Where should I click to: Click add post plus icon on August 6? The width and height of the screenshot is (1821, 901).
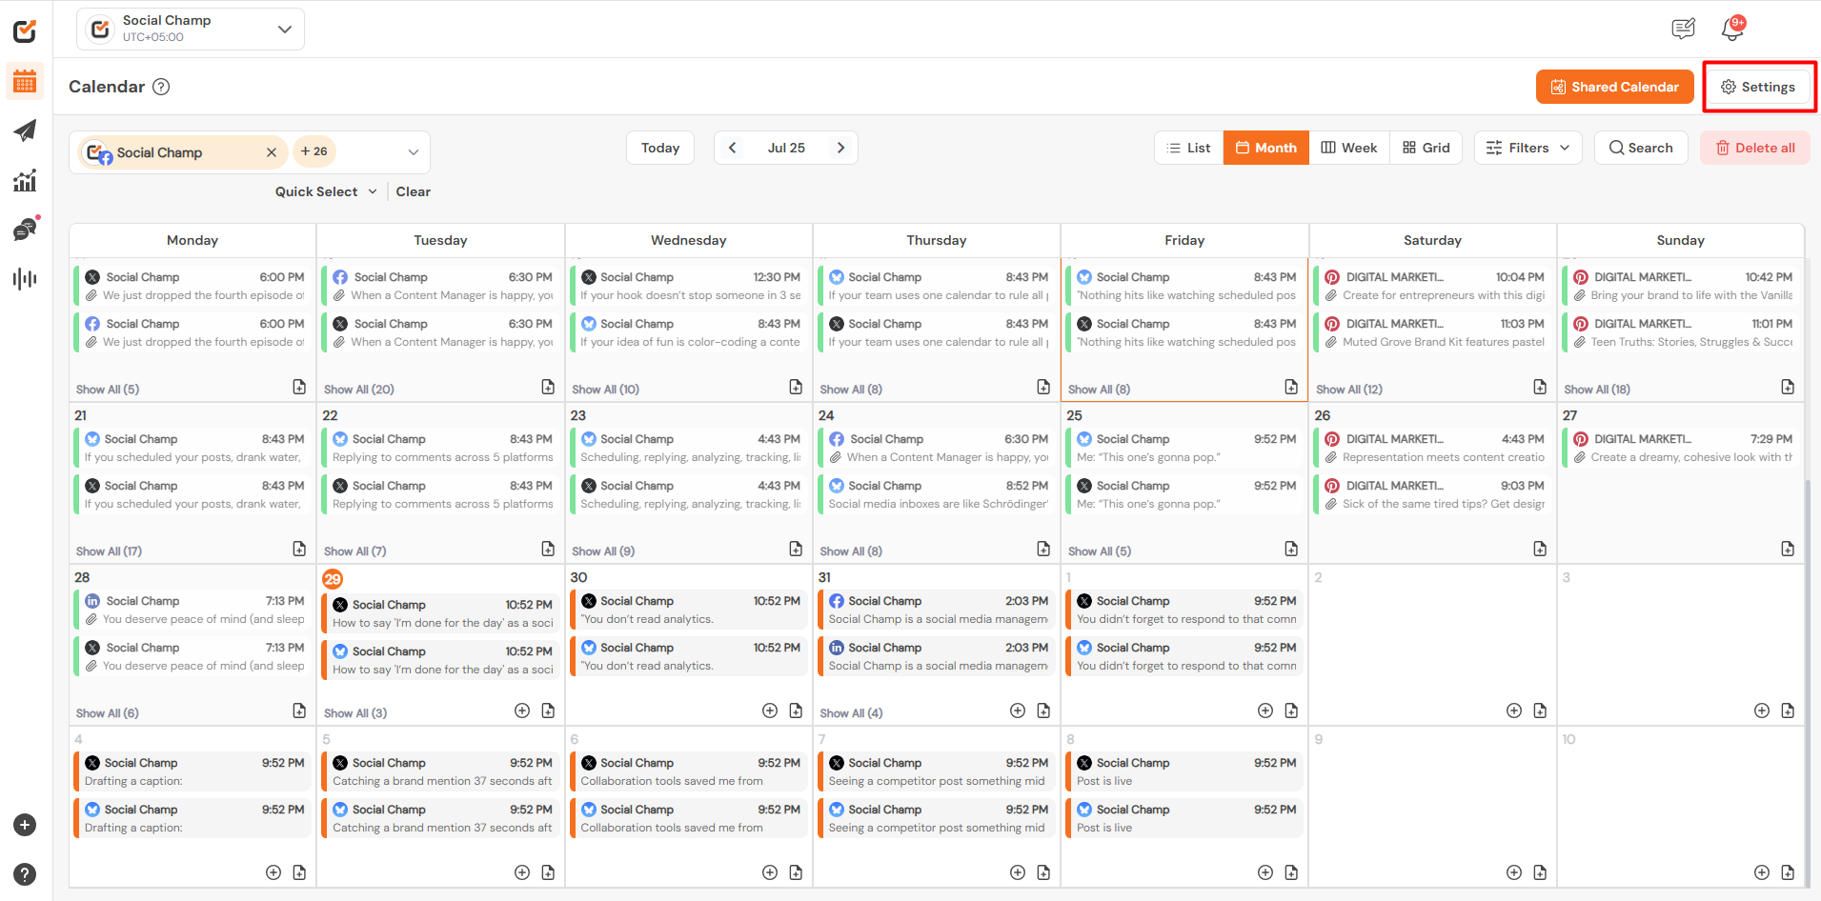(770, 872)
